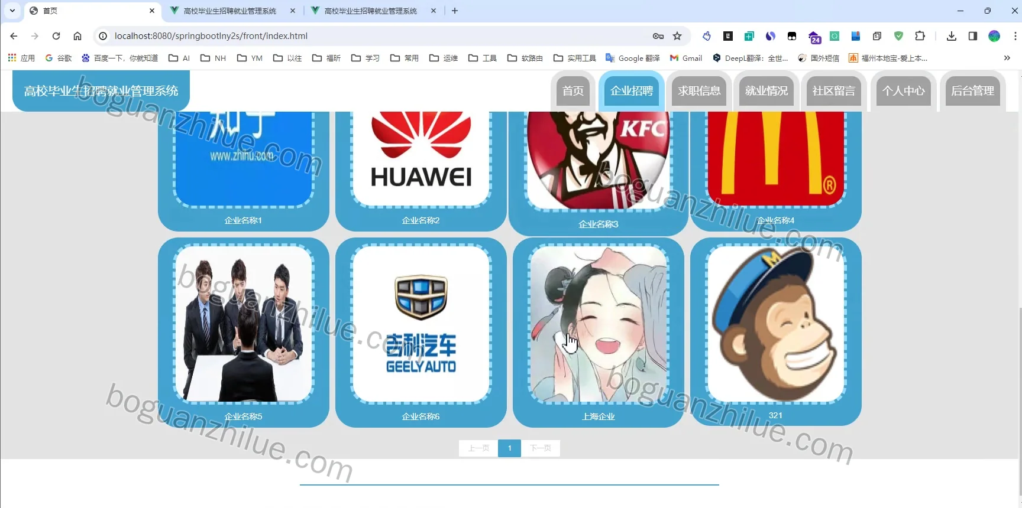Screen dimensions: 1022x508
Task: Open the 学习 bookmarks folder
Action: tap(366, 58)
